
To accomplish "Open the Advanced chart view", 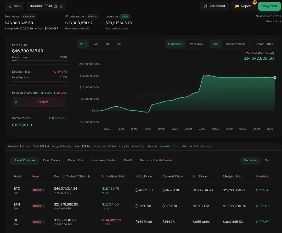I will click(214, 6).
